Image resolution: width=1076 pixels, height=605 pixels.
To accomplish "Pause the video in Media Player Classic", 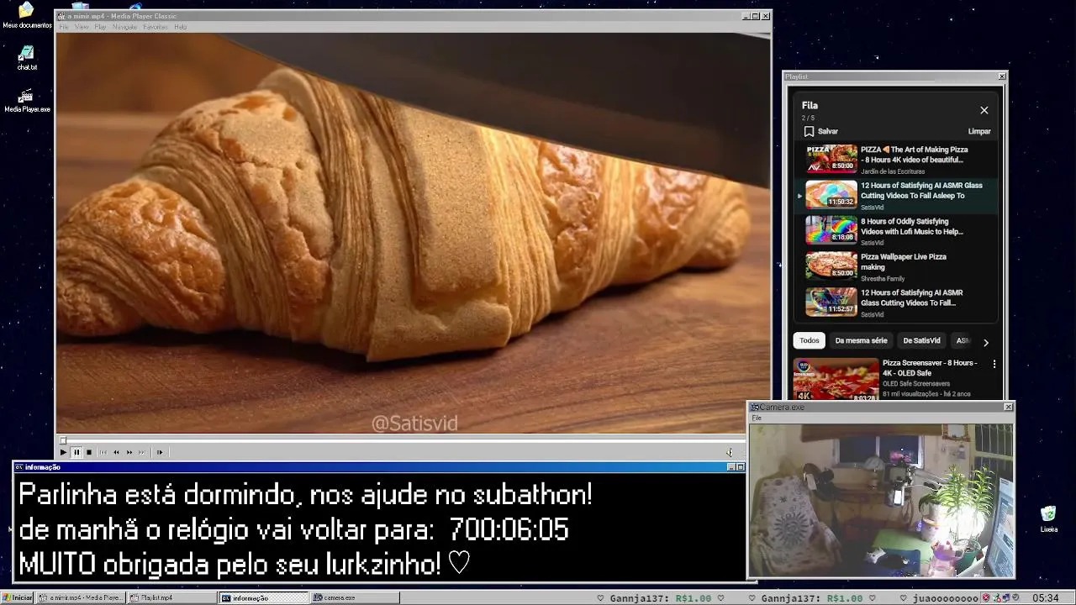I will (76, 452).
